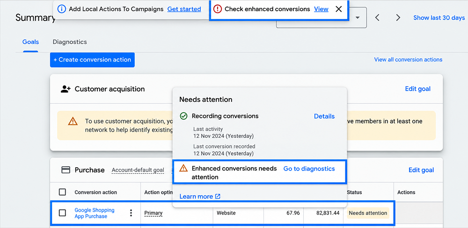Click the info icon beside Add Local Actions

(61, 9)
